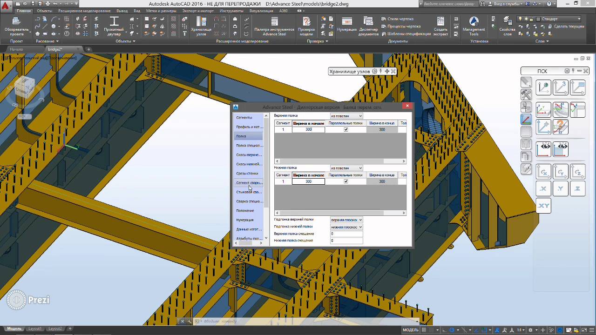Click Верхняя полка смещение input field
Image resolution: width=596 pixels, height=335 pixels.
346,234
